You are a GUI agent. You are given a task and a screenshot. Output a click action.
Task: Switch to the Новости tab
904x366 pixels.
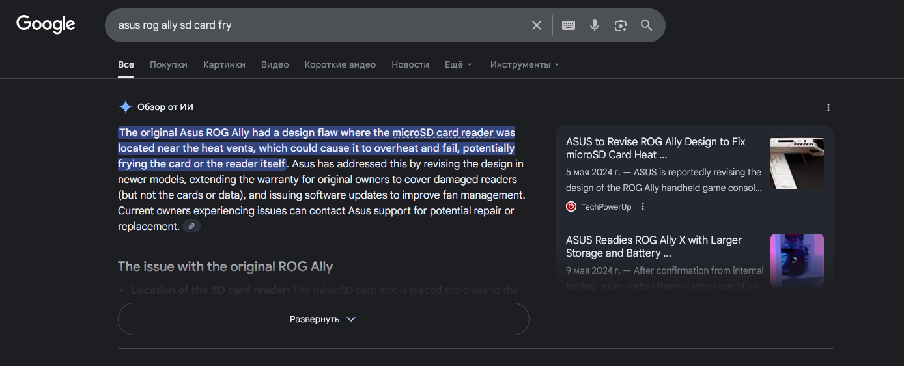(x=410, y=64)
